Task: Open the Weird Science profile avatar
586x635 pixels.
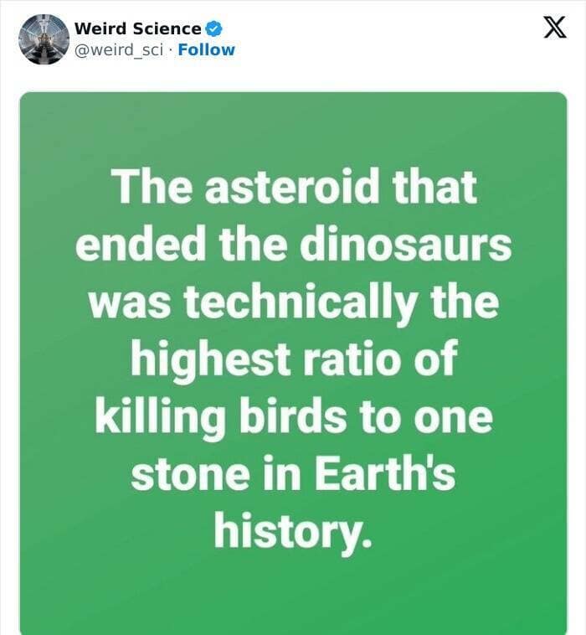Action: (x=44, y=39)
